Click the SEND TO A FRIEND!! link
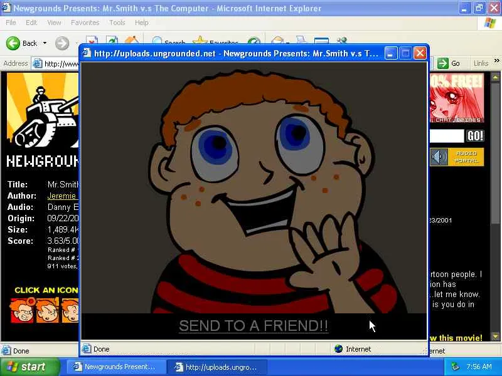This screenshot has height=376, width=502. pyautogui.click(x=254, y=326)
